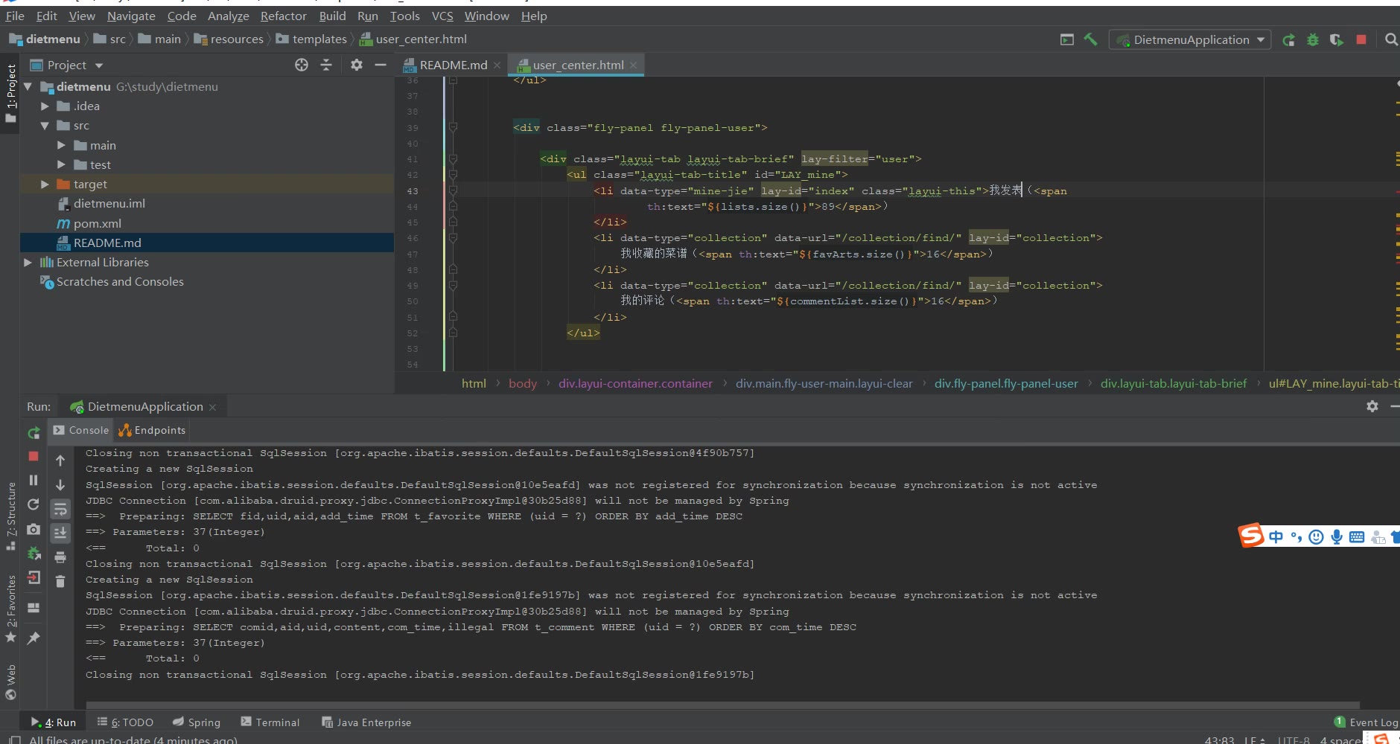This screenshot has width=1400, height=744.
Task: Click the project structure icon beside hammer
Action: pos(1067,39)
